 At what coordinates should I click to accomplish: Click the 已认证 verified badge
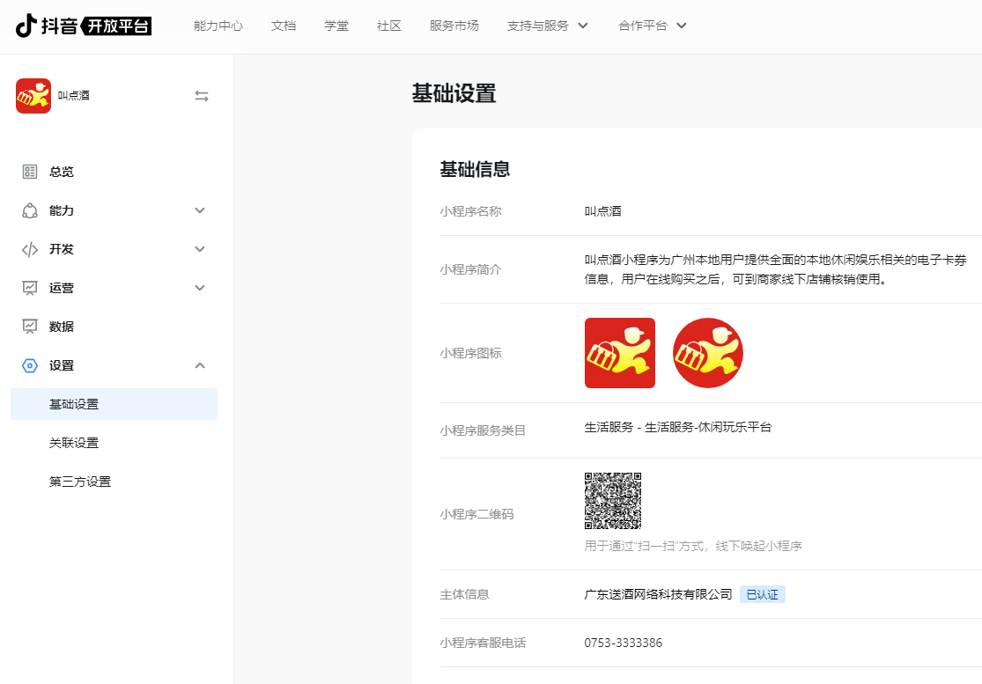762,594
